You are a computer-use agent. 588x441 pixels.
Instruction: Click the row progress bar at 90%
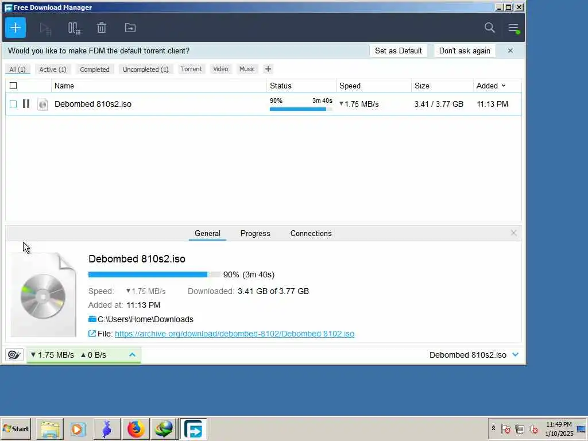pyautogui.click(x=301, y=109)
